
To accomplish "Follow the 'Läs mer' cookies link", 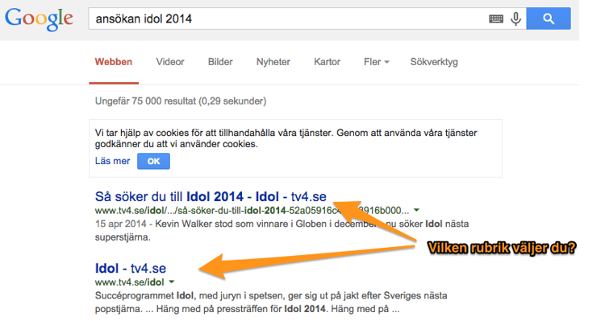I will [x=112, y=161].
